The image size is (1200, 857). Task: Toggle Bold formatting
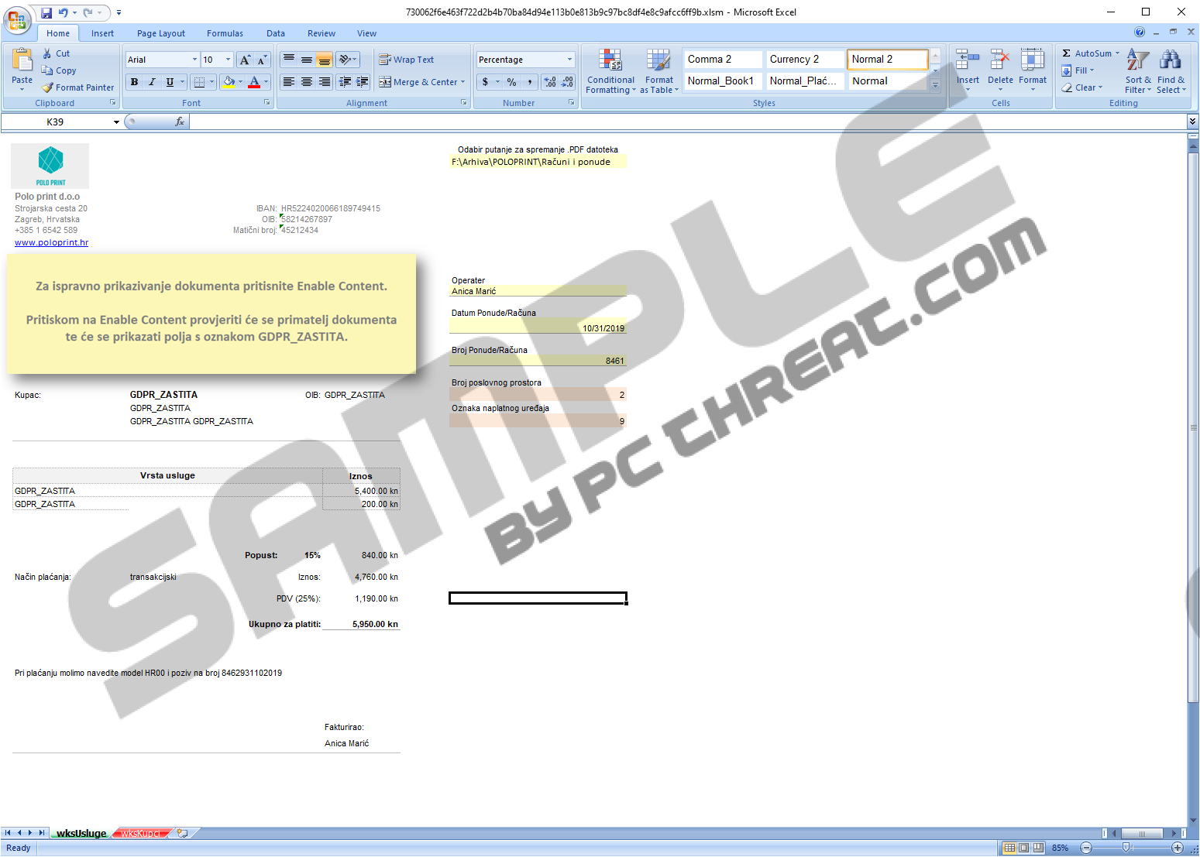point(135,82)
